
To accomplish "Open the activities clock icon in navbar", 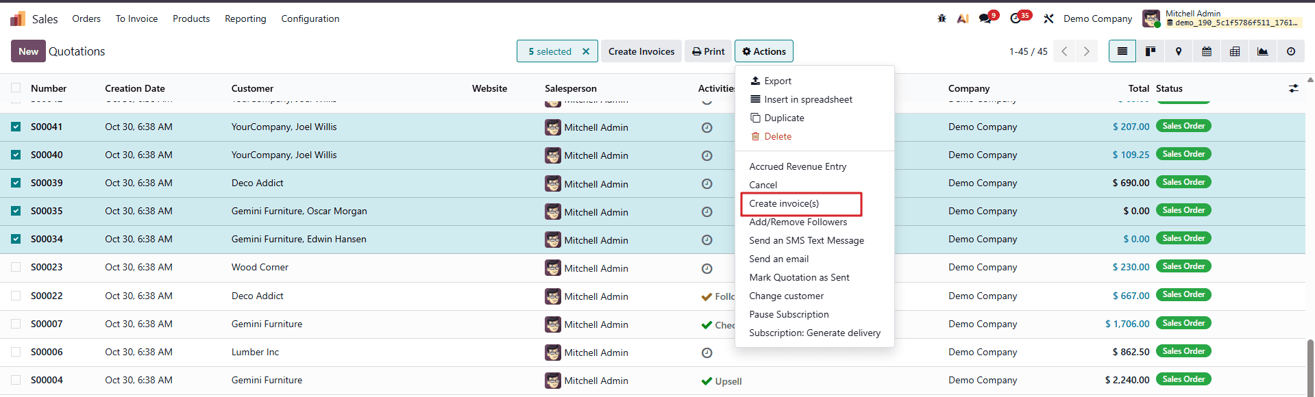I will (1016, 18).
